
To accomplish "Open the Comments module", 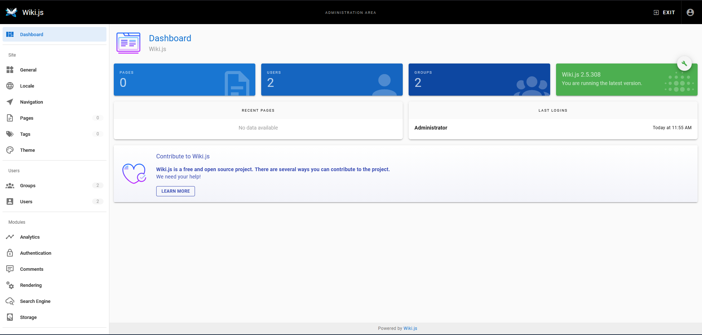I will tap(31, 269).
